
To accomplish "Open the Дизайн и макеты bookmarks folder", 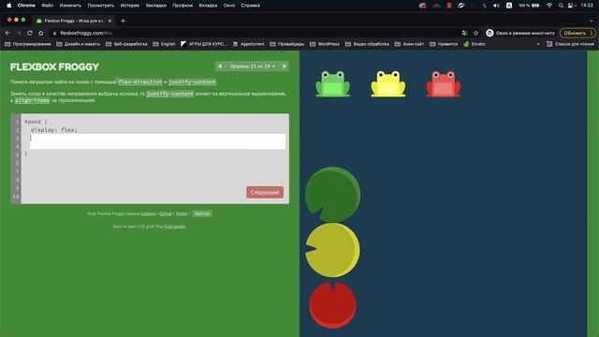I will pos(79,44).
